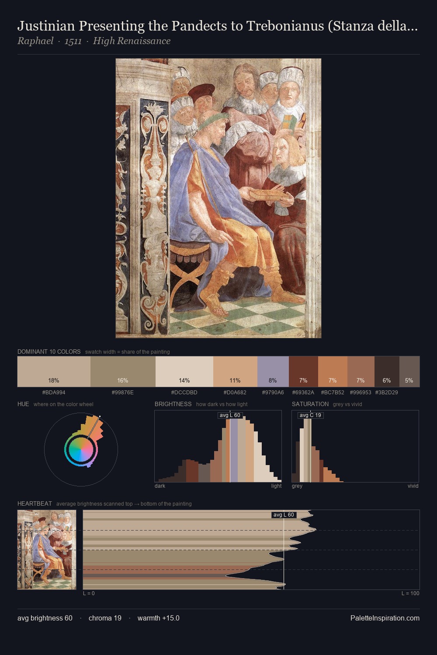Click hex code #996953 text
Viewport: 437px width, 655px height.
(361, 393)
